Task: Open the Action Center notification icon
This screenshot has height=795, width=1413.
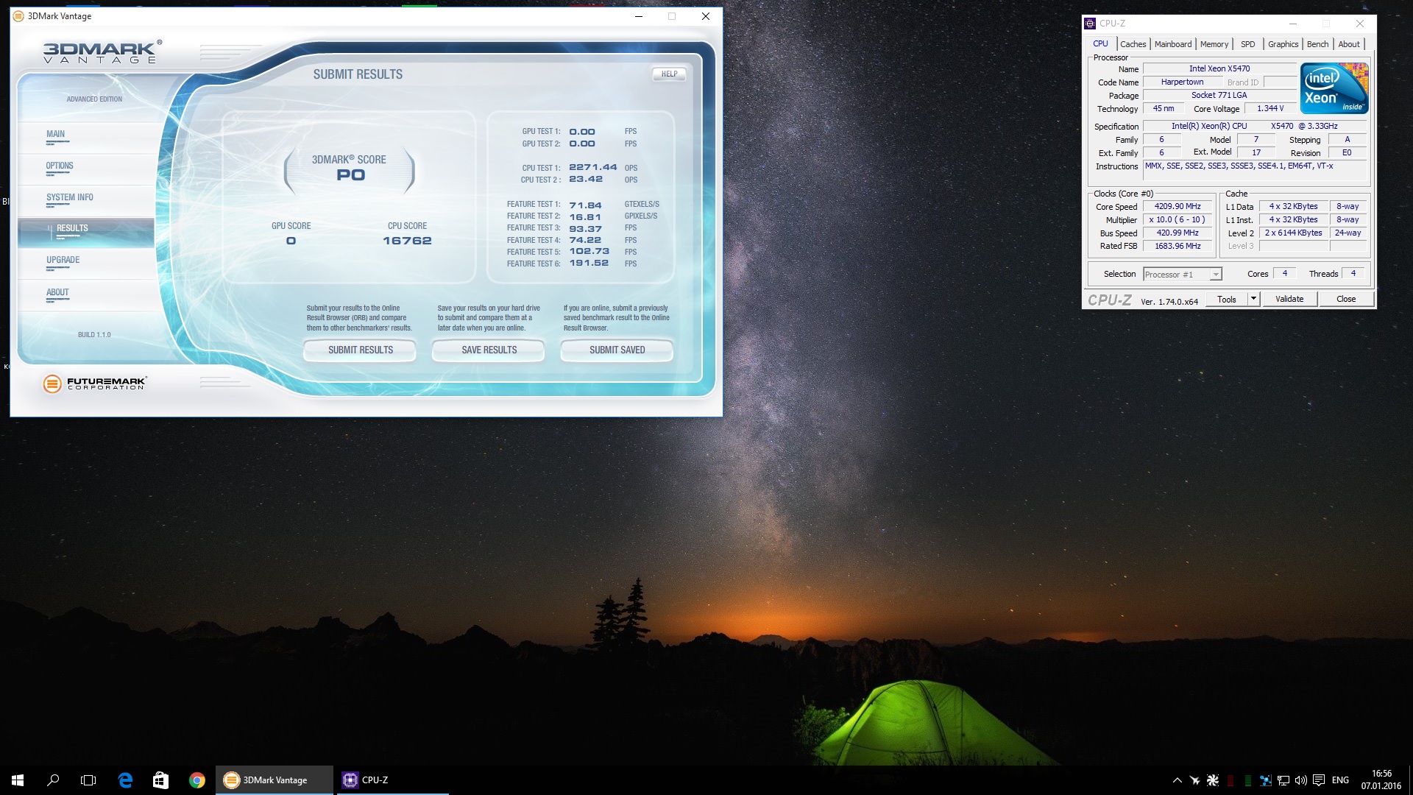Action: click(1318, 780)
